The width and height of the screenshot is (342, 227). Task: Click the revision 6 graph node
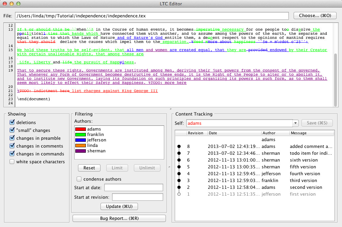point(179,160)
